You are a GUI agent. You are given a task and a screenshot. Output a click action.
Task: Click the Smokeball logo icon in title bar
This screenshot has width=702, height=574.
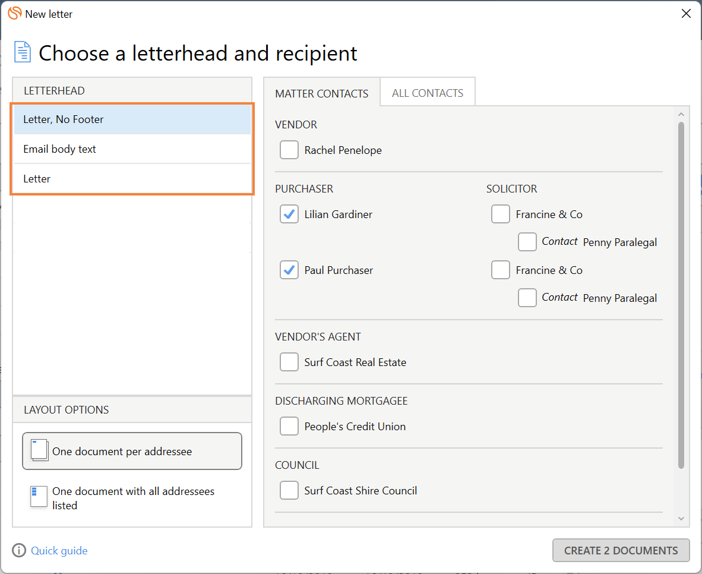[15, 14]
